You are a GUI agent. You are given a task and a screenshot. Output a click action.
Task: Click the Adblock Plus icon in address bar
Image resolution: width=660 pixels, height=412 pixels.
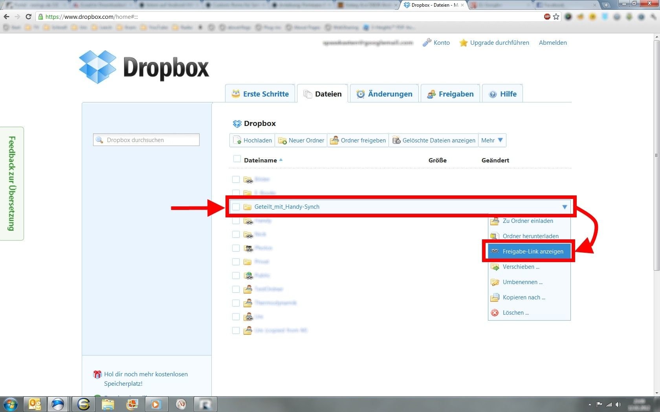pyautogui.click(x=547, y=16)
